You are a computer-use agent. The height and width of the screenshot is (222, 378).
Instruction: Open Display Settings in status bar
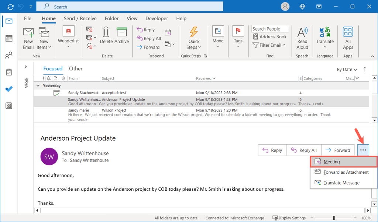point(289,218)
